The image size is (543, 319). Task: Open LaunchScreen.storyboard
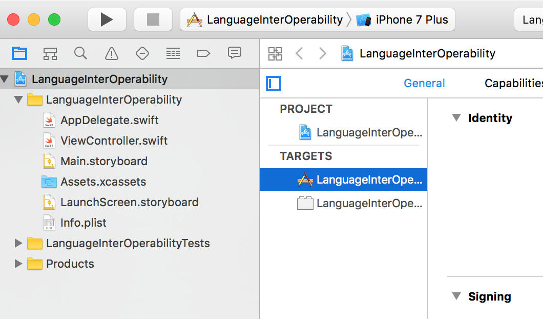click(x=130, y=202)
